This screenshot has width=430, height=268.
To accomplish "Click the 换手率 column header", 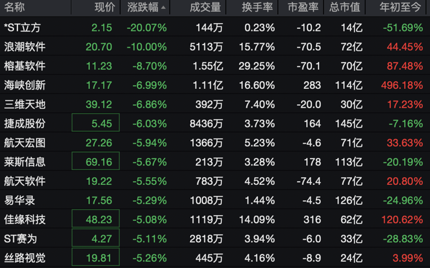I will pos(257,8).
